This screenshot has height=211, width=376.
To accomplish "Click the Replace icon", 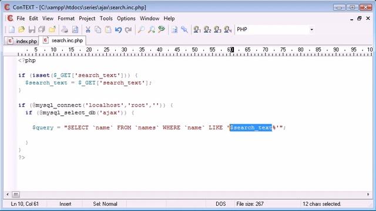I will click(x=162, y=30).
